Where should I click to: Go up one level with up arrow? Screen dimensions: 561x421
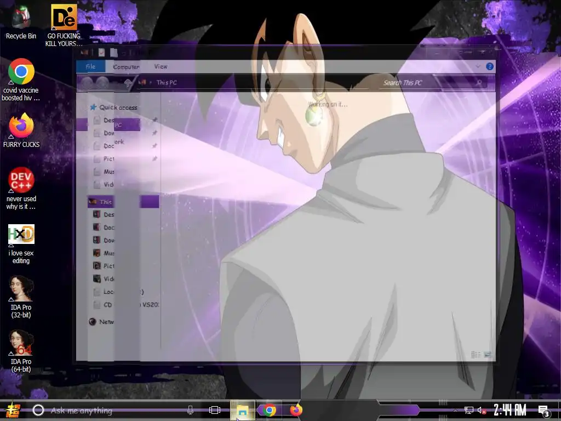coord(128,83)
